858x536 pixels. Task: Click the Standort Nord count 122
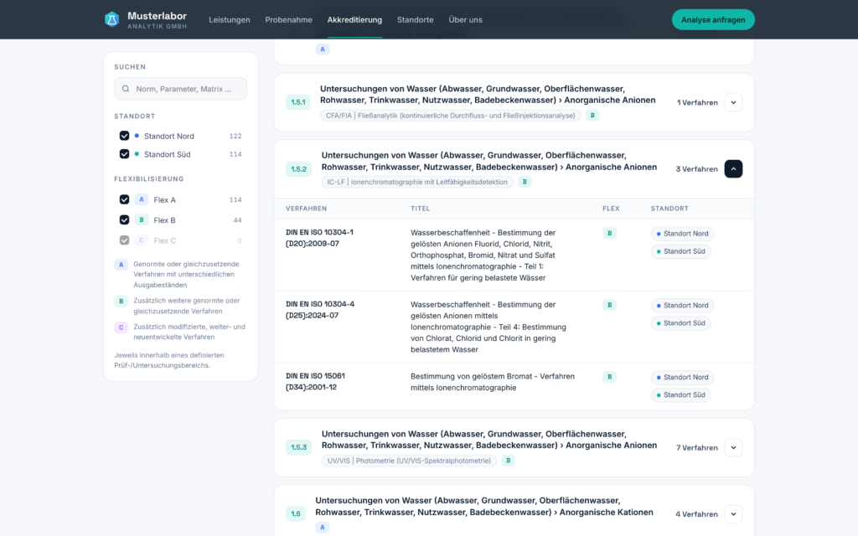point(235,136)
